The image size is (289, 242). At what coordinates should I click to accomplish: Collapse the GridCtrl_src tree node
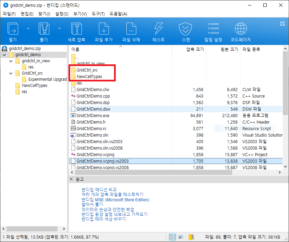click(11, 73)
